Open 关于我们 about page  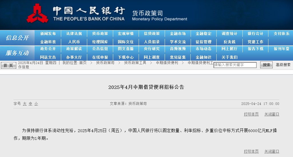tap(229, 57)
